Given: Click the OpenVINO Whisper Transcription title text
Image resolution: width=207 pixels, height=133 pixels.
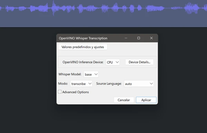Looking at the screenshot, I should (83, 38).
